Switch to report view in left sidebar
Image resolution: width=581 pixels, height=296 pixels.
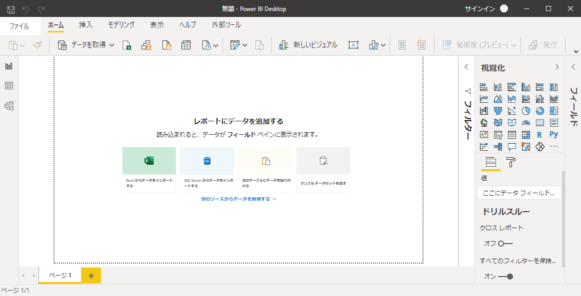(9, 66)
